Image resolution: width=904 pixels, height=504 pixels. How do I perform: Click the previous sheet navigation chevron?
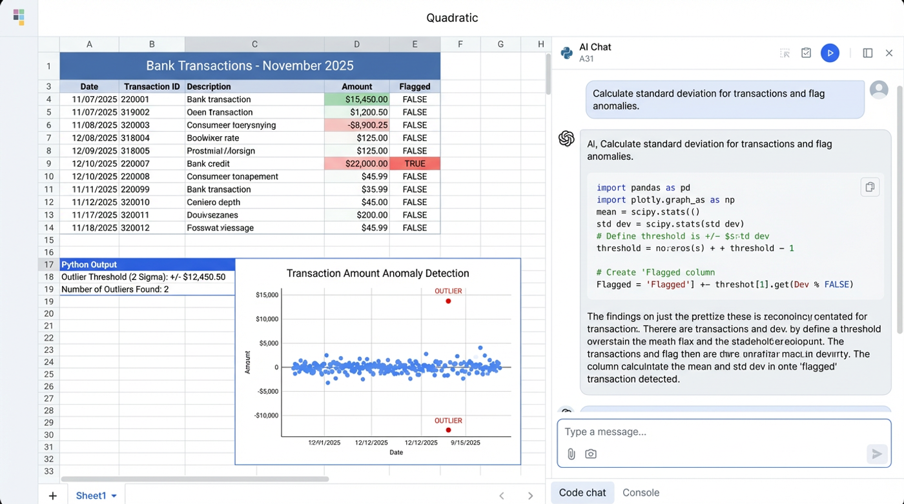coord(502,496)
